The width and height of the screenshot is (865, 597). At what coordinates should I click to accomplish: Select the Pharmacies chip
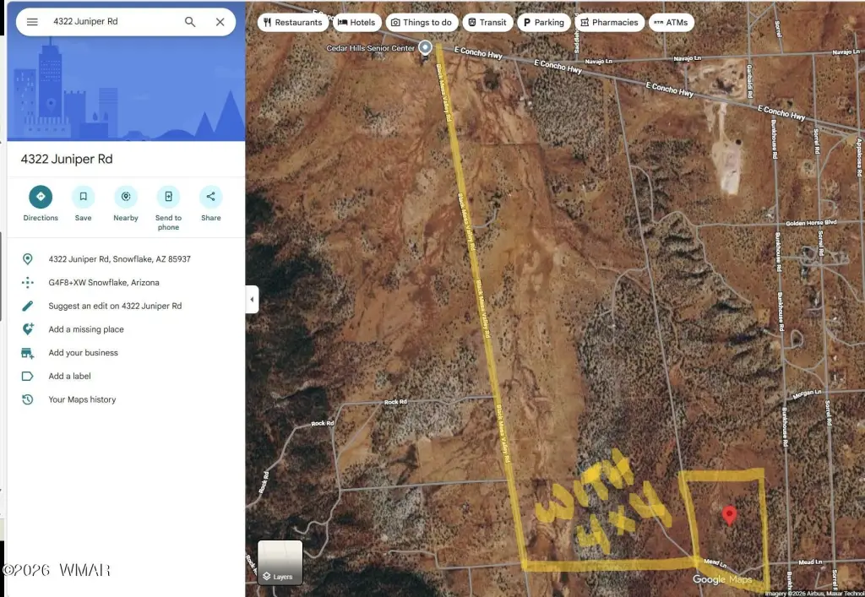[x=609, y=23]
